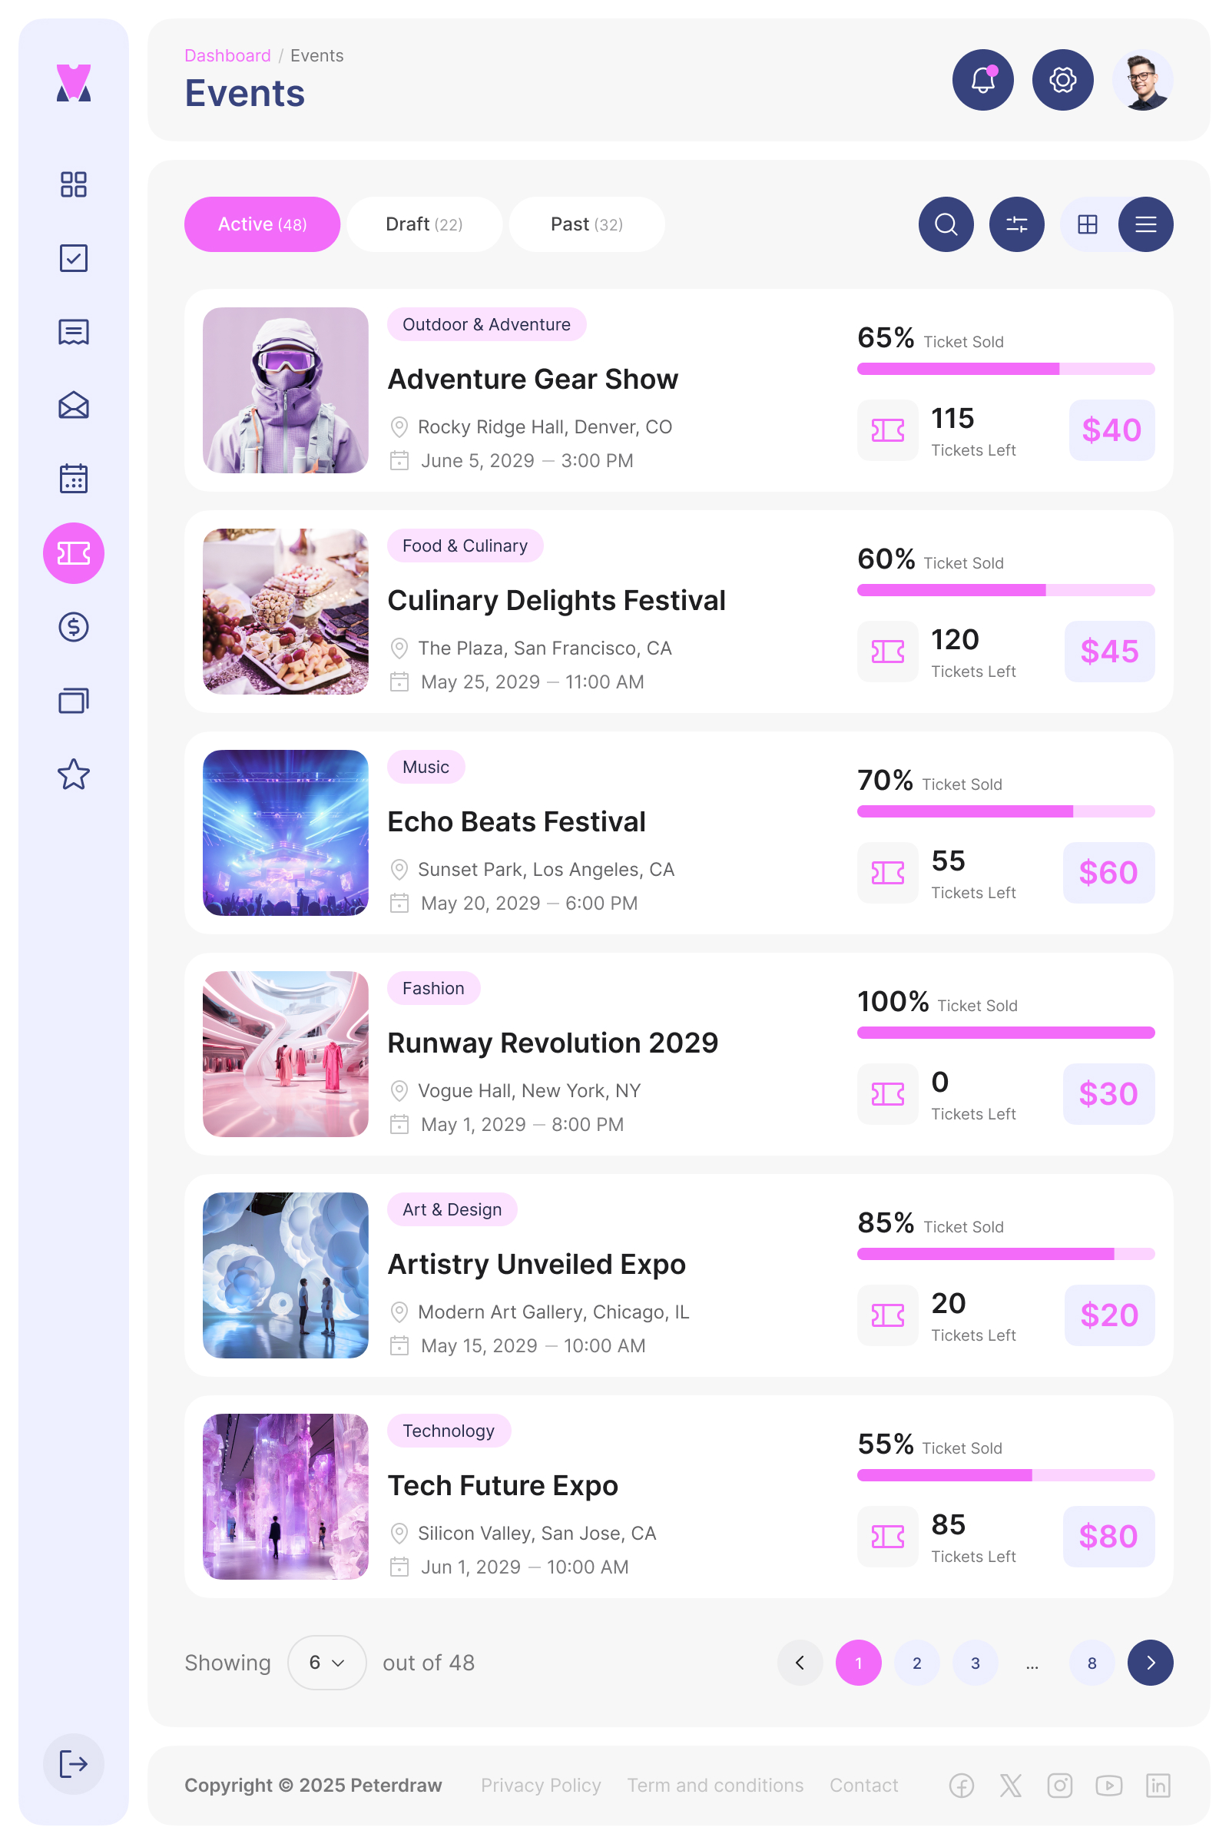Open the search icon above the event list

click(946, 224)
